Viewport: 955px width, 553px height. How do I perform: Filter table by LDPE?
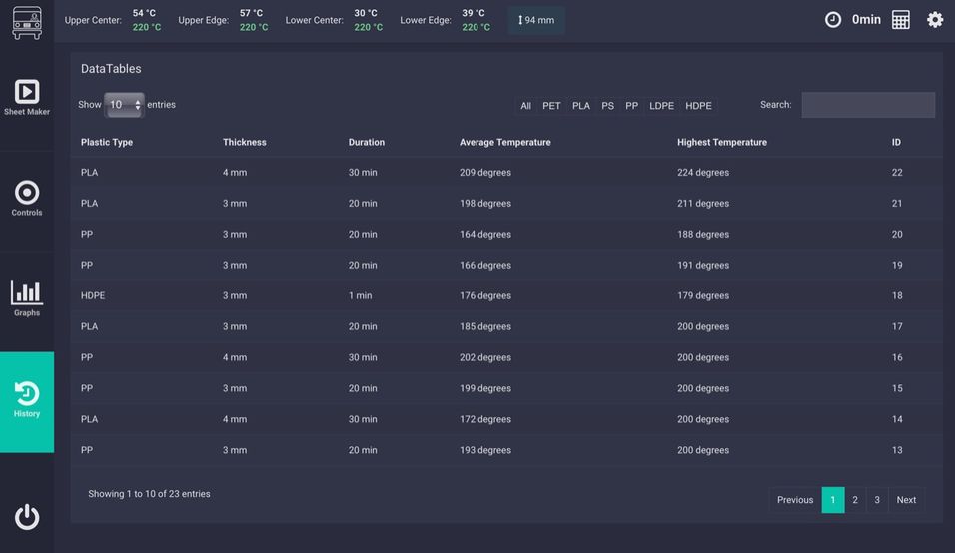[x=661, y=106]
